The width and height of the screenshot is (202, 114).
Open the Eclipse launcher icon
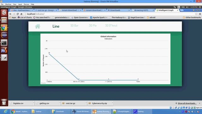4,35
